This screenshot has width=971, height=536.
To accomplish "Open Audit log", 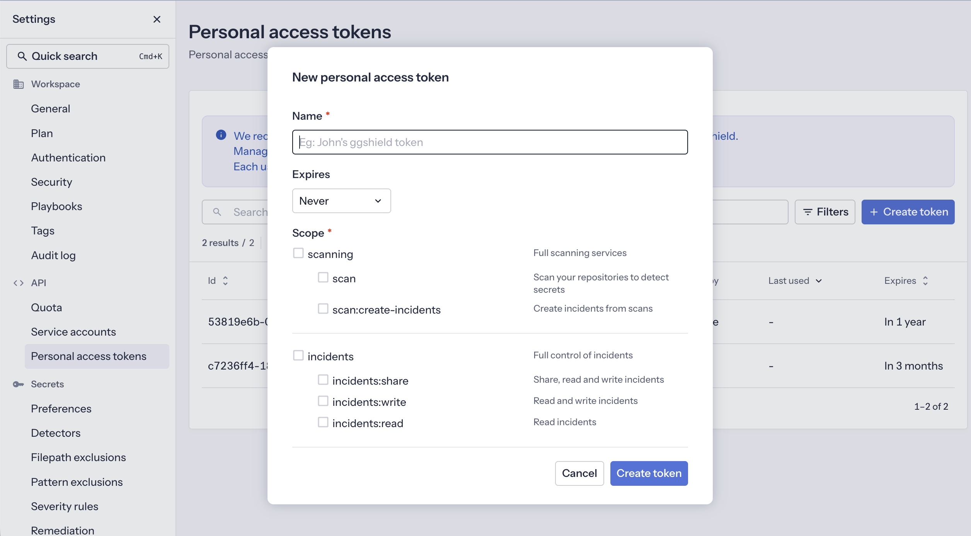I will coord(53,256).
